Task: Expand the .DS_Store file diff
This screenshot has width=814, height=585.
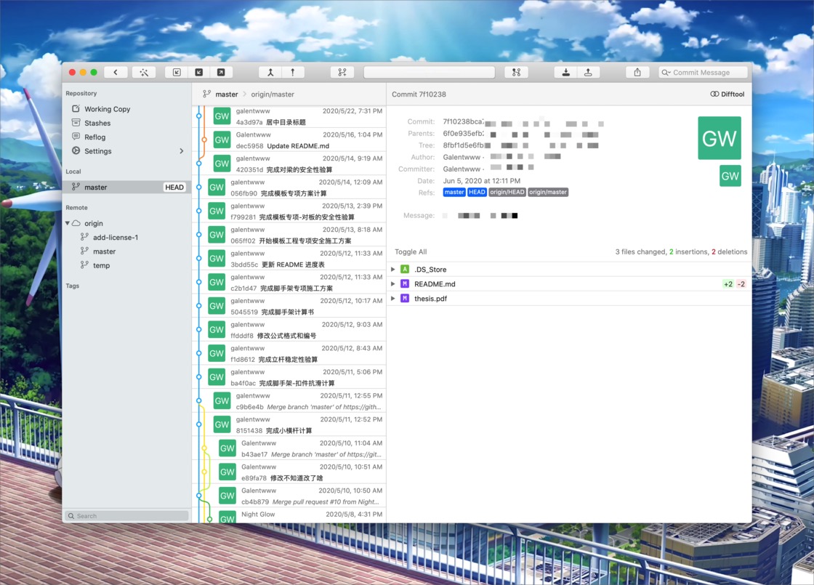Action: coord(393,270)
